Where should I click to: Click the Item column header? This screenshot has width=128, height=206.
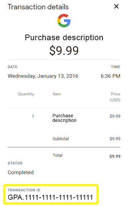[57, 94]
